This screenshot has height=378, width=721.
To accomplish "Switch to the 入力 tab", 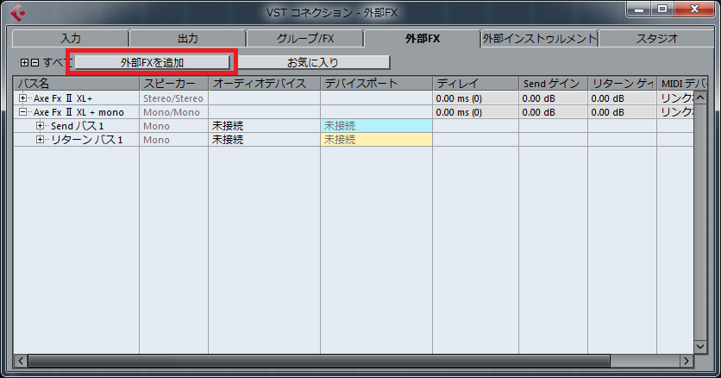I will point(71,39).
